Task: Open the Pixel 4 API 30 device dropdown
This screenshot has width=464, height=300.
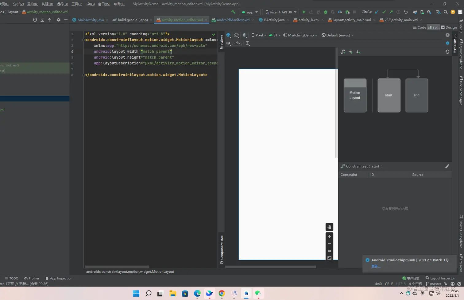Action: point(280,12)
